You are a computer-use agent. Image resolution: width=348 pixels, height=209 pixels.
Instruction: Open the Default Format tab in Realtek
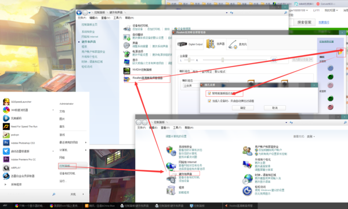coord(220,72)
